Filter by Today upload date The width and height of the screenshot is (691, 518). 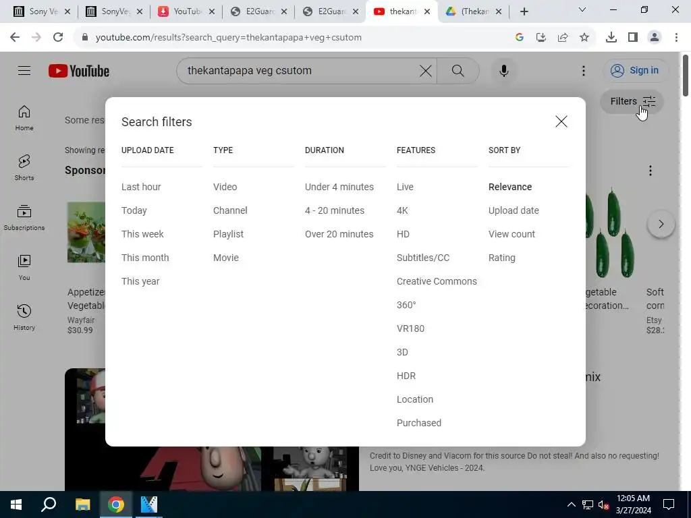[x=134, y=210]
